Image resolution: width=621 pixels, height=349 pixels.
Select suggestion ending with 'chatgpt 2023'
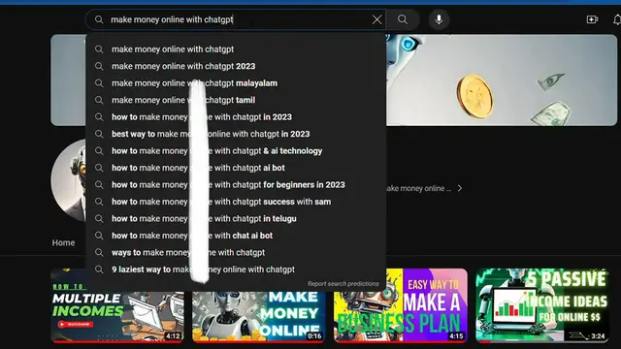(236, 66)
